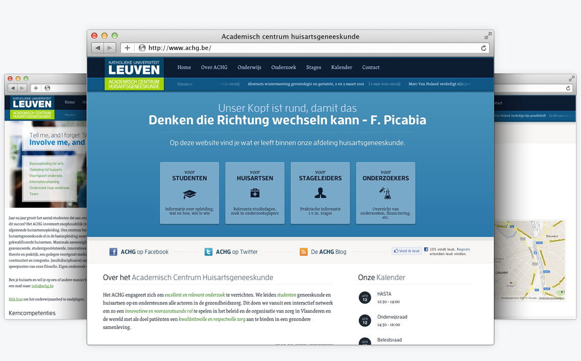
Task: Open the Onderwijsraad calendar event
Action: point(392,317)
